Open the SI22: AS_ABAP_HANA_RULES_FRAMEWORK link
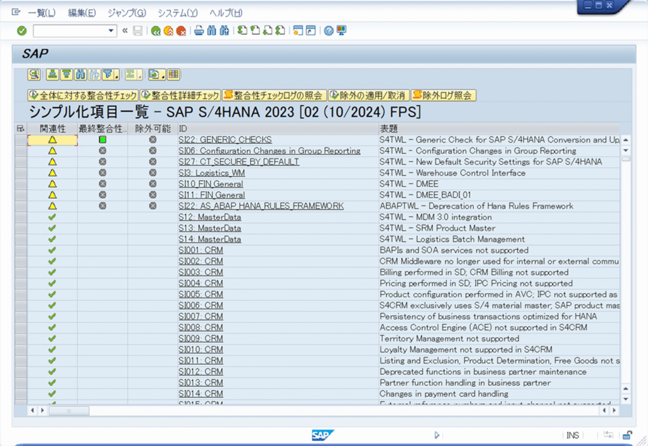Screen dimensions: 648x446 point(261,206)
